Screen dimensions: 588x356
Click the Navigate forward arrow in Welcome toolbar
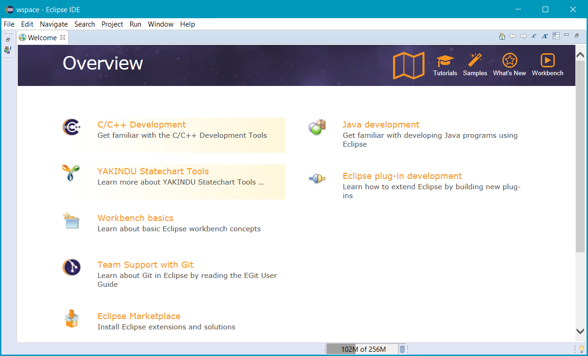click(x=523, y=36)
